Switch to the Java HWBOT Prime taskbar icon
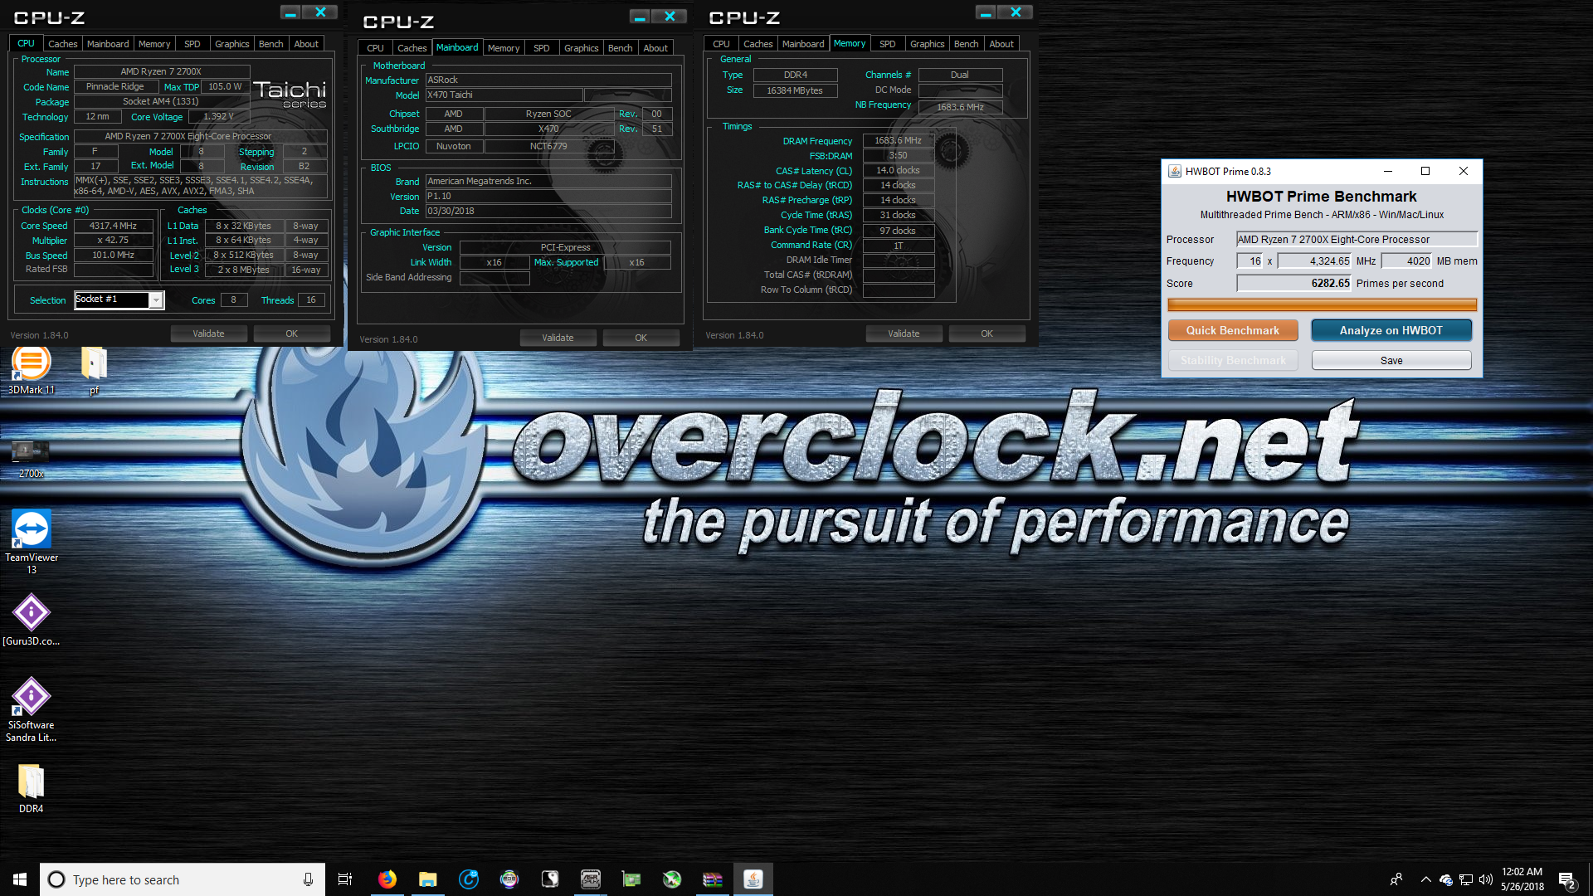This screenshot has width=1593, height=896. tap(753, 879)
